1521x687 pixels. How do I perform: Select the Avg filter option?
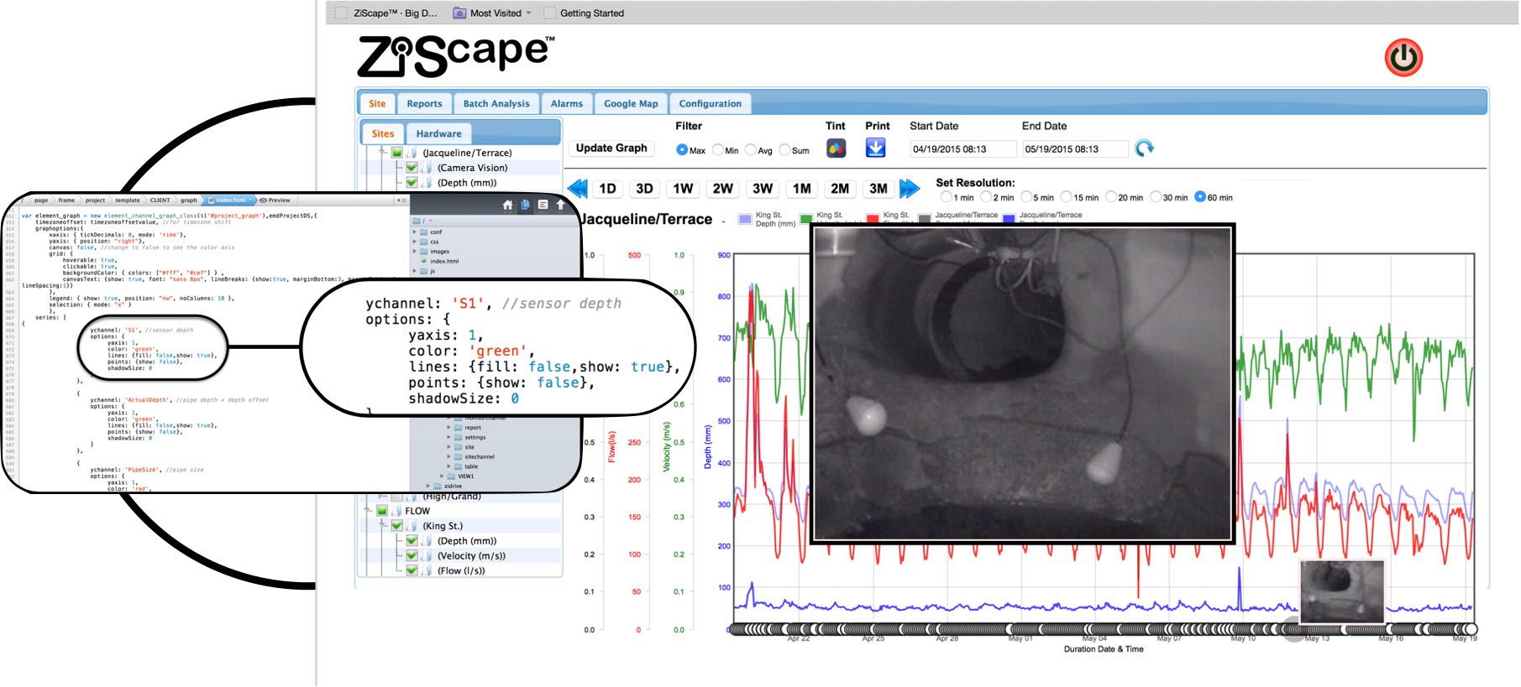751,149
